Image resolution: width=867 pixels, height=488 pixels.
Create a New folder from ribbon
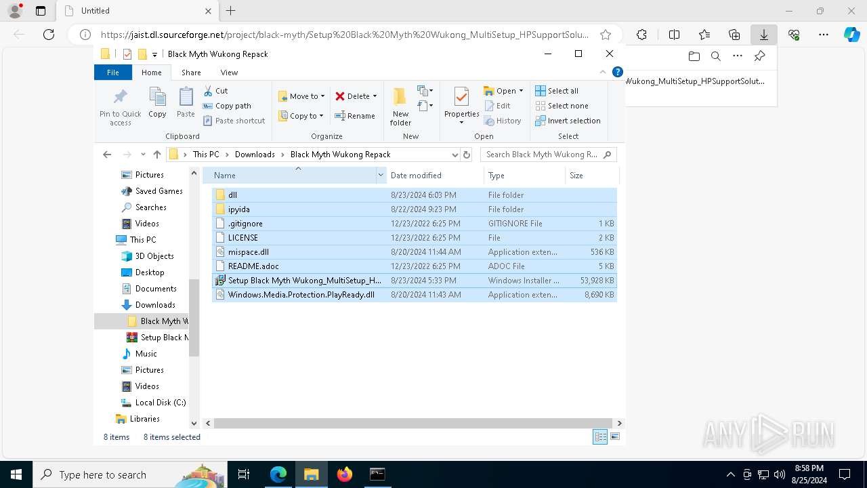click(400, 106)
